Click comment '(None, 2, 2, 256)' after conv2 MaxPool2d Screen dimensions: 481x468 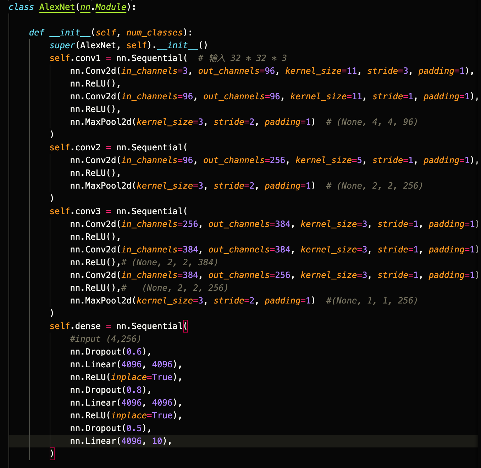pyautogui.click(x=374, y=186)
